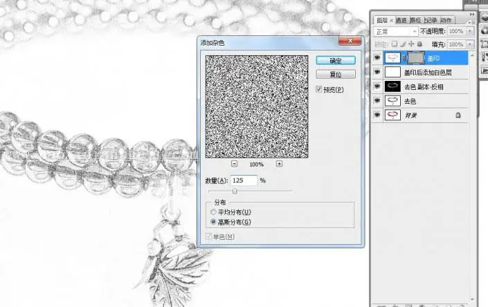The height and width of the screenshot is (307, 488).
Task: Close the 图层 tab with its x
Action: [391, 21]
